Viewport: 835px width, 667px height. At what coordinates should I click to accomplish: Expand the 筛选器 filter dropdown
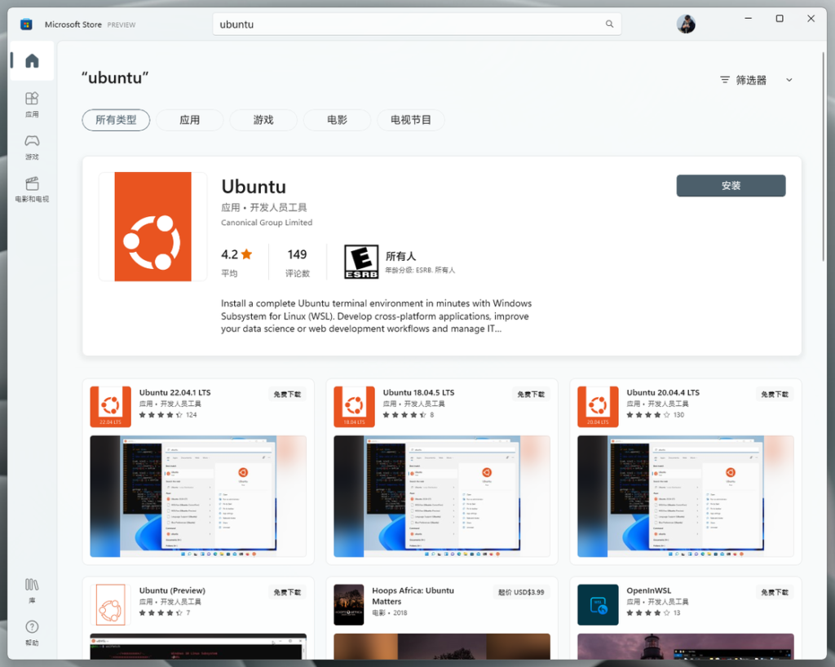[x=748, y=79]
